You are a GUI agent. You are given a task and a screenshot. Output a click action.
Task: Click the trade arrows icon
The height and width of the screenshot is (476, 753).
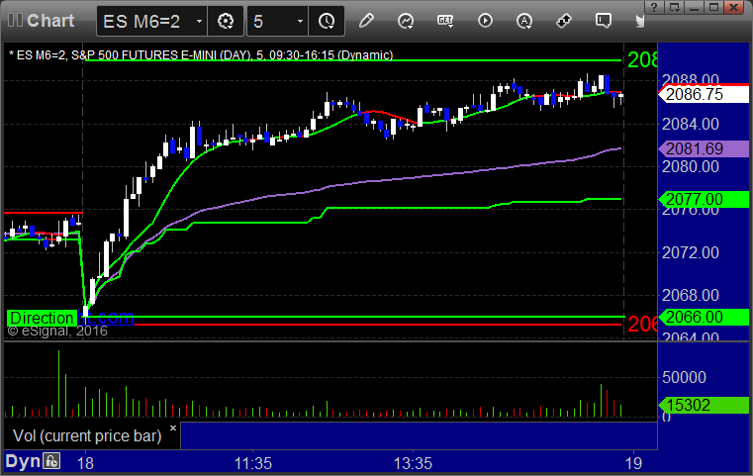[x=564, y=21]
